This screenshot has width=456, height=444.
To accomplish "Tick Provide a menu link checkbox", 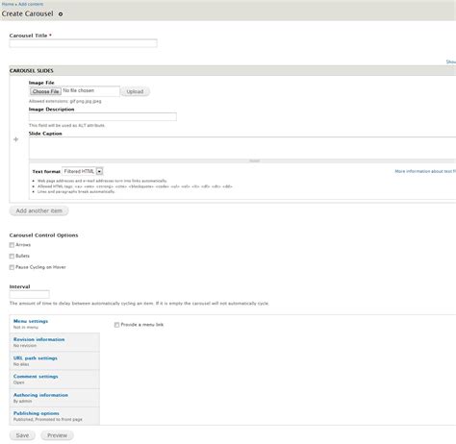I will point(116,325).
